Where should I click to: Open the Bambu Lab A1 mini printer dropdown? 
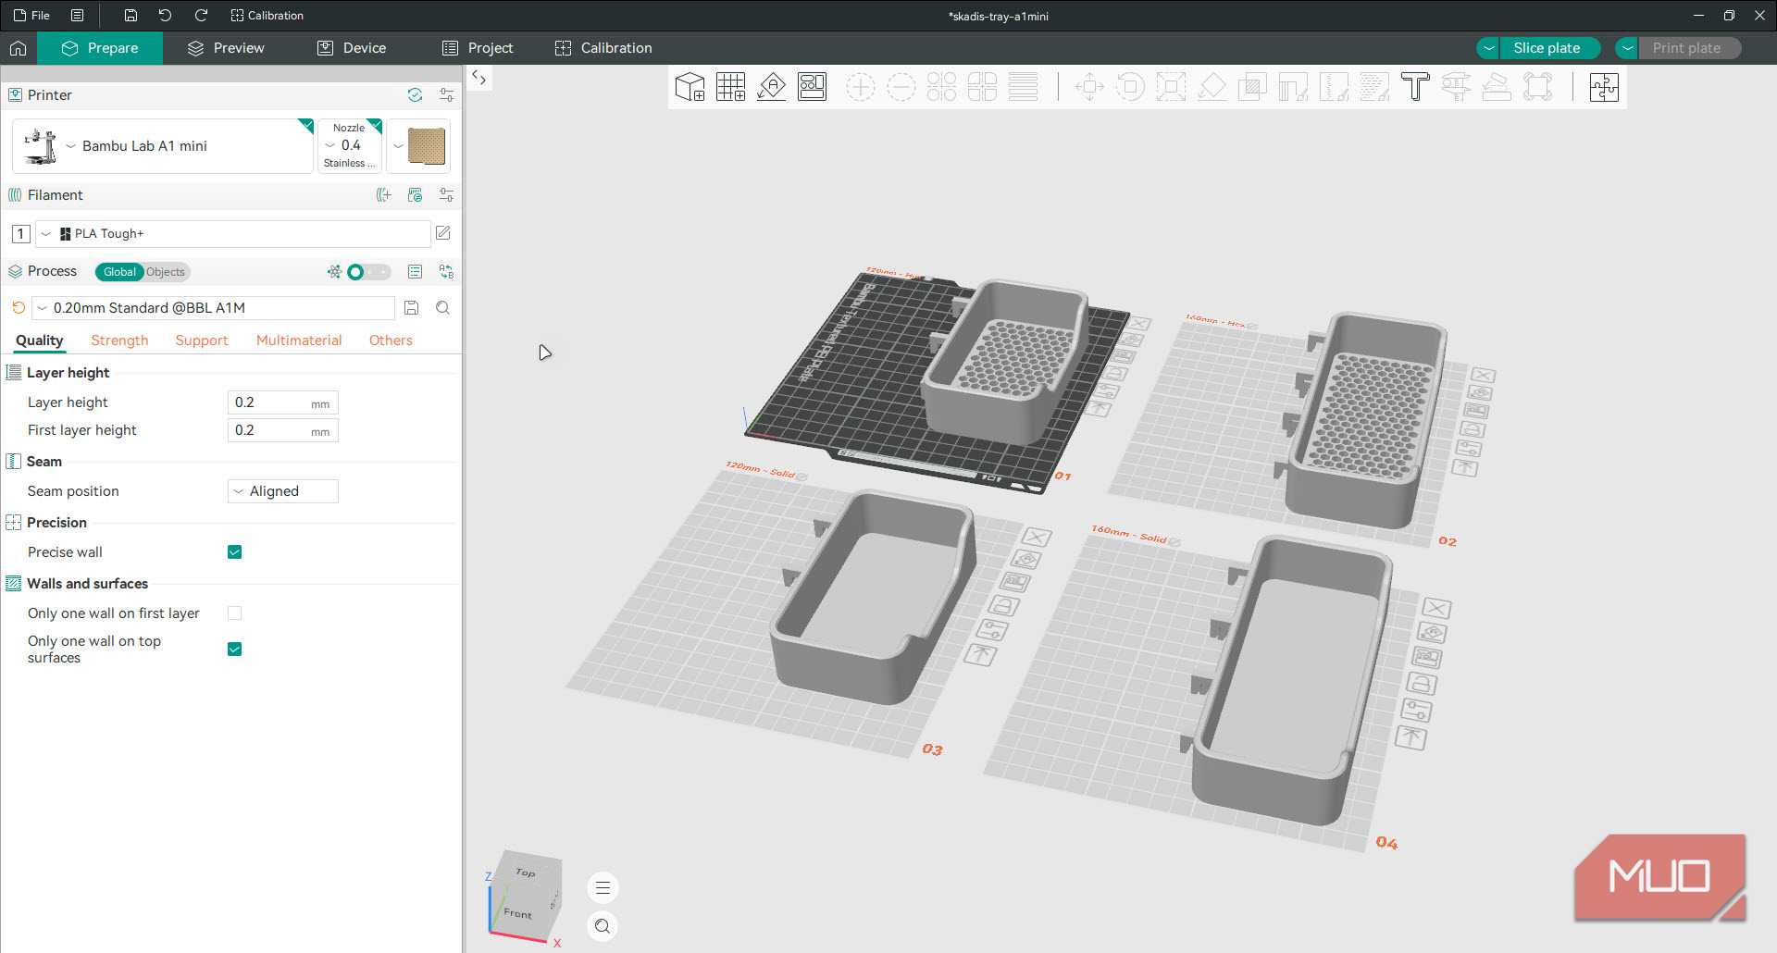pyautogui.click(x=164, y=146)
